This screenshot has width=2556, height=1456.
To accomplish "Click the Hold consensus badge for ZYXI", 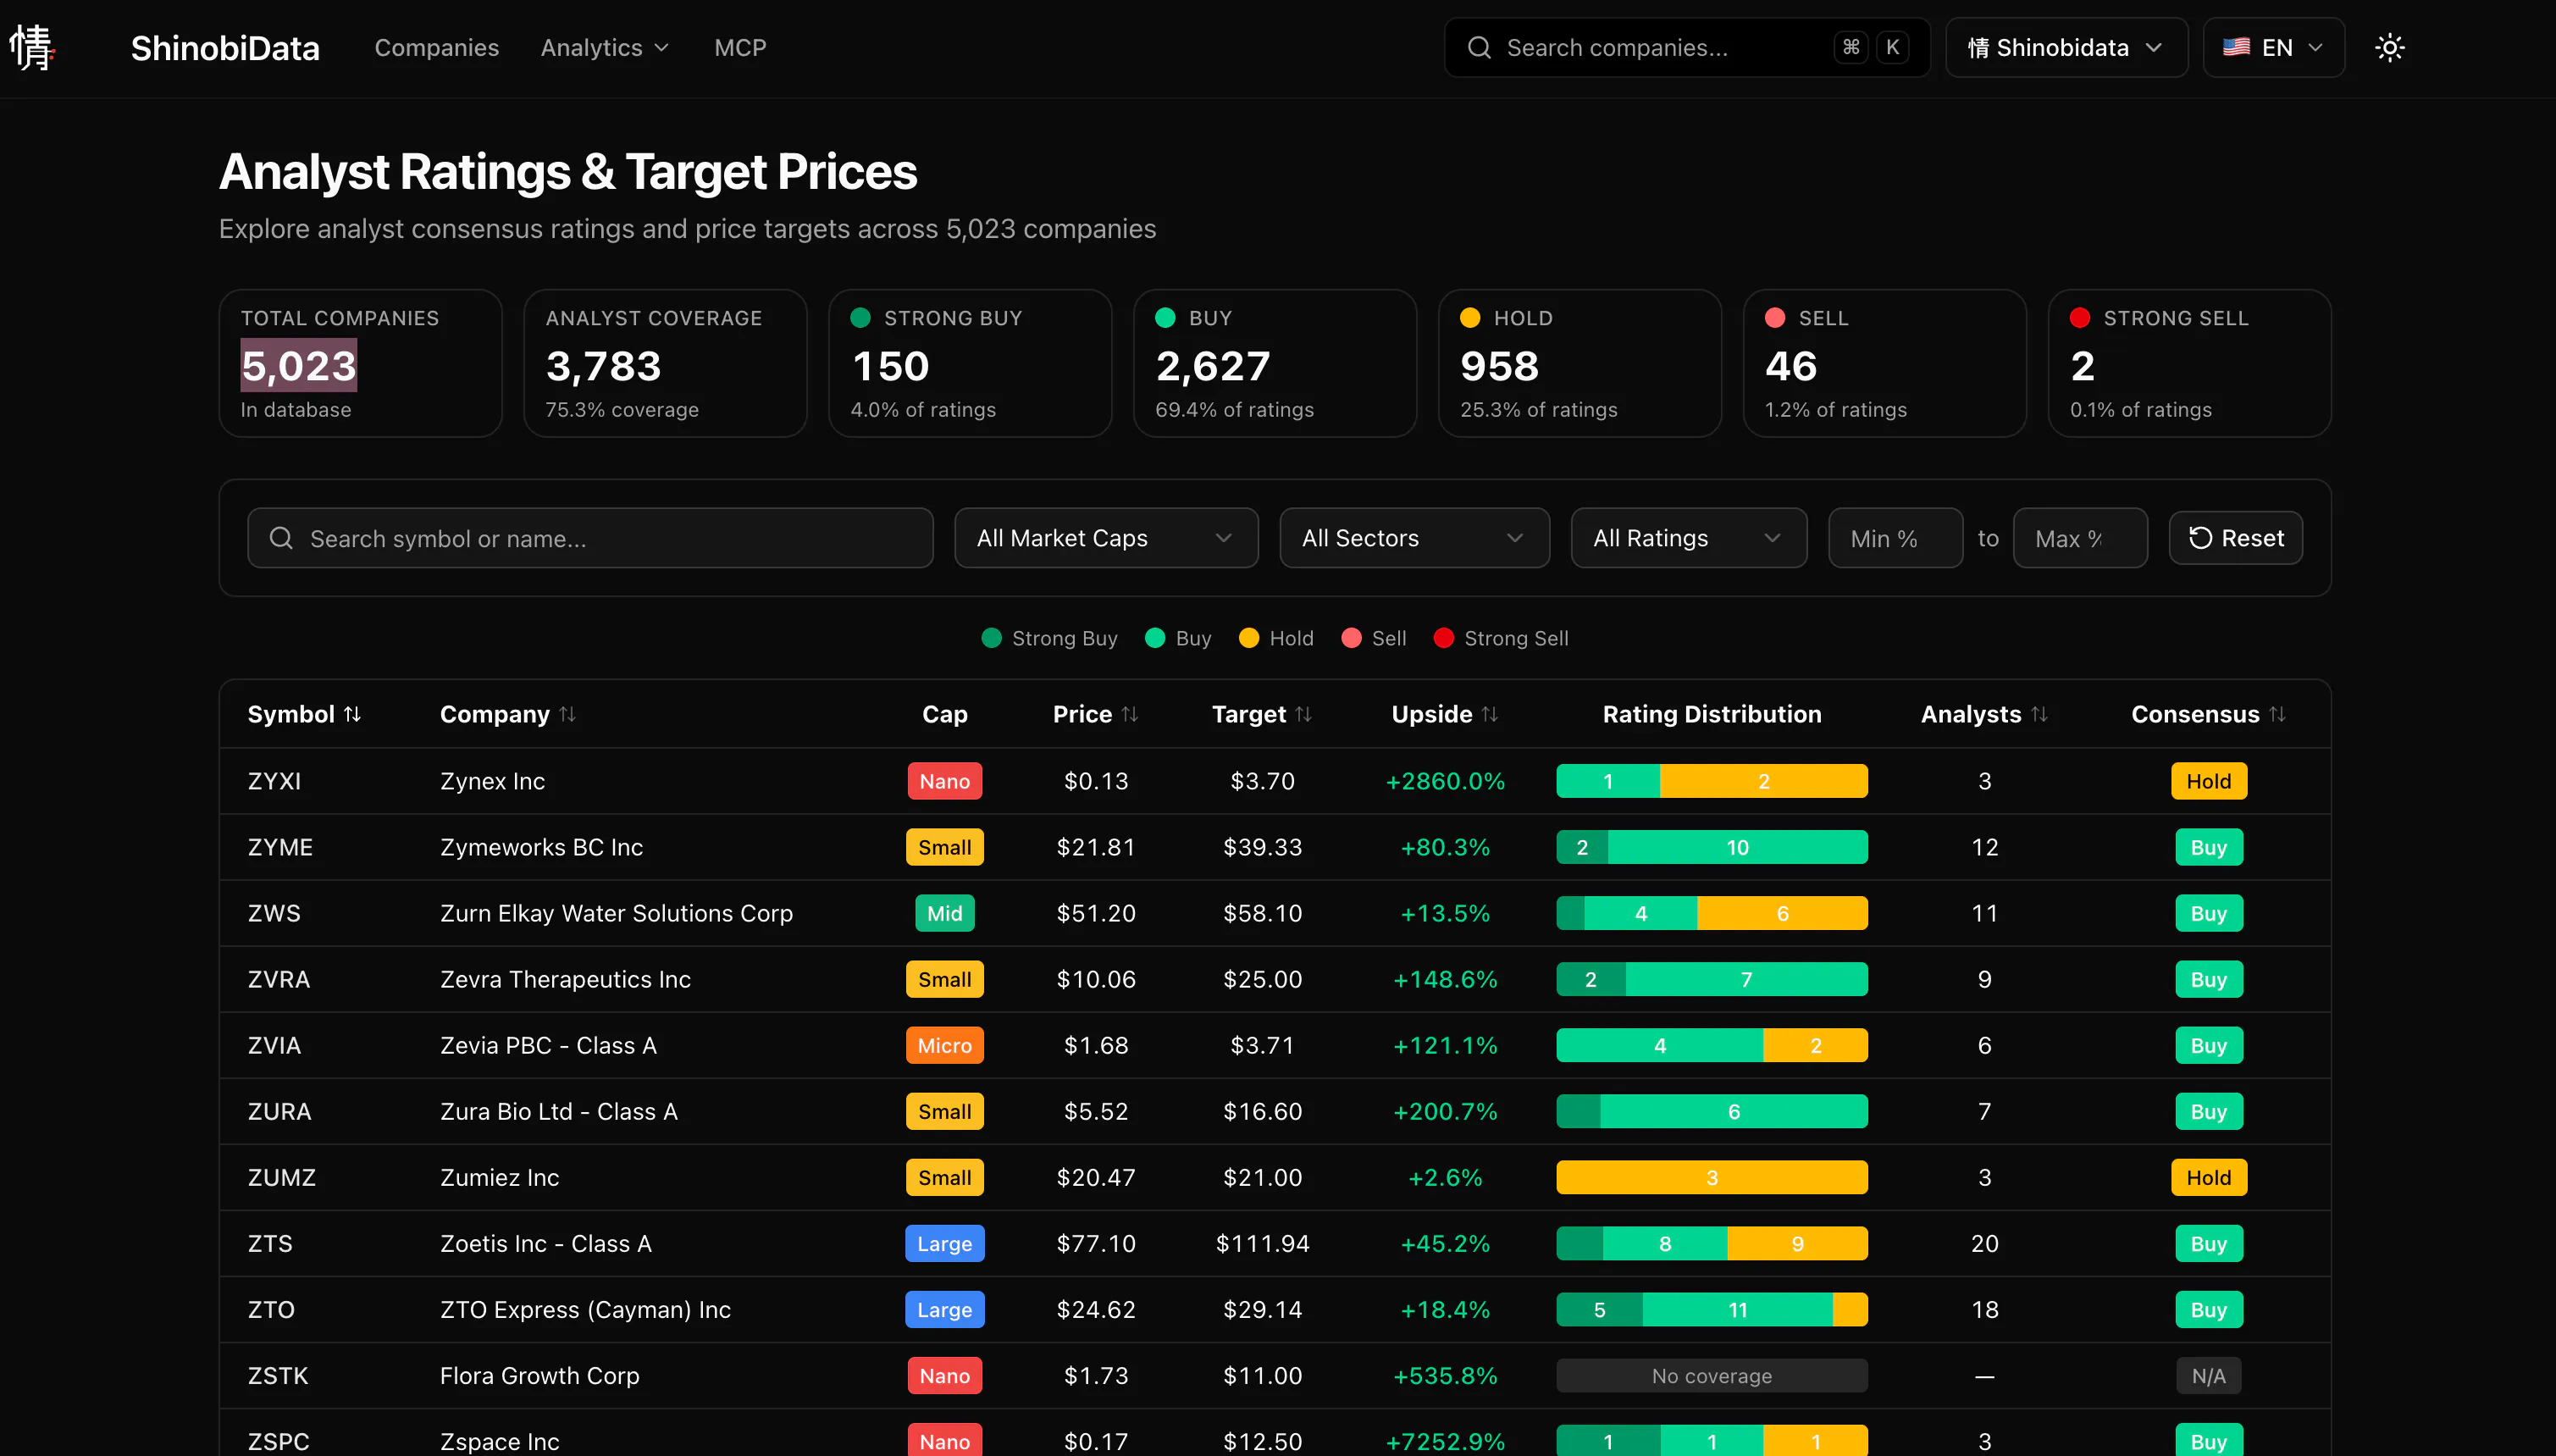I will (x=2208, y=781).
